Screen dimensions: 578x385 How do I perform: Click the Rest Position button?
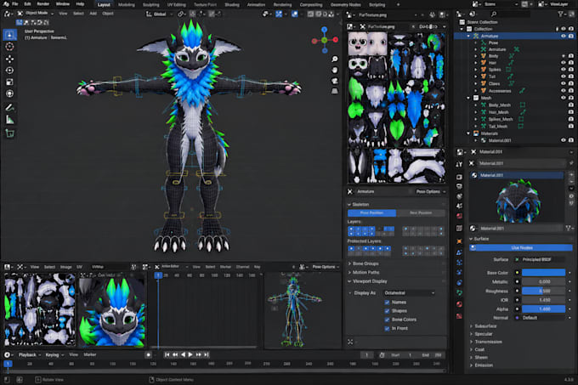click(x=421, y=213)
